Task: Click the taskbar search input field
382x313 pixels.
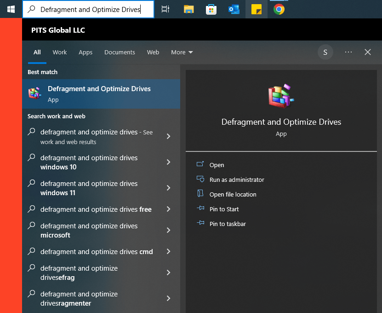Action: pos(88,9)
